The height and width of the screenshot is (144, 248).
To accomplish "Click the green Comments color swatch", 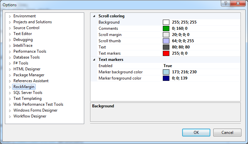I will (x=166, y=28).
